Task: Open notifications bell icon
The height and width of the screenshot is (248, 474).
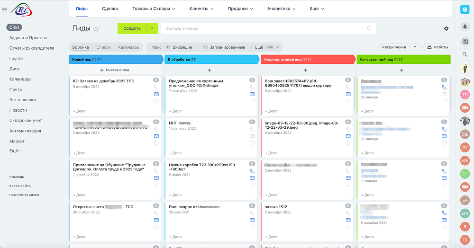Action: pyautogui.click(x=465, y=27)
